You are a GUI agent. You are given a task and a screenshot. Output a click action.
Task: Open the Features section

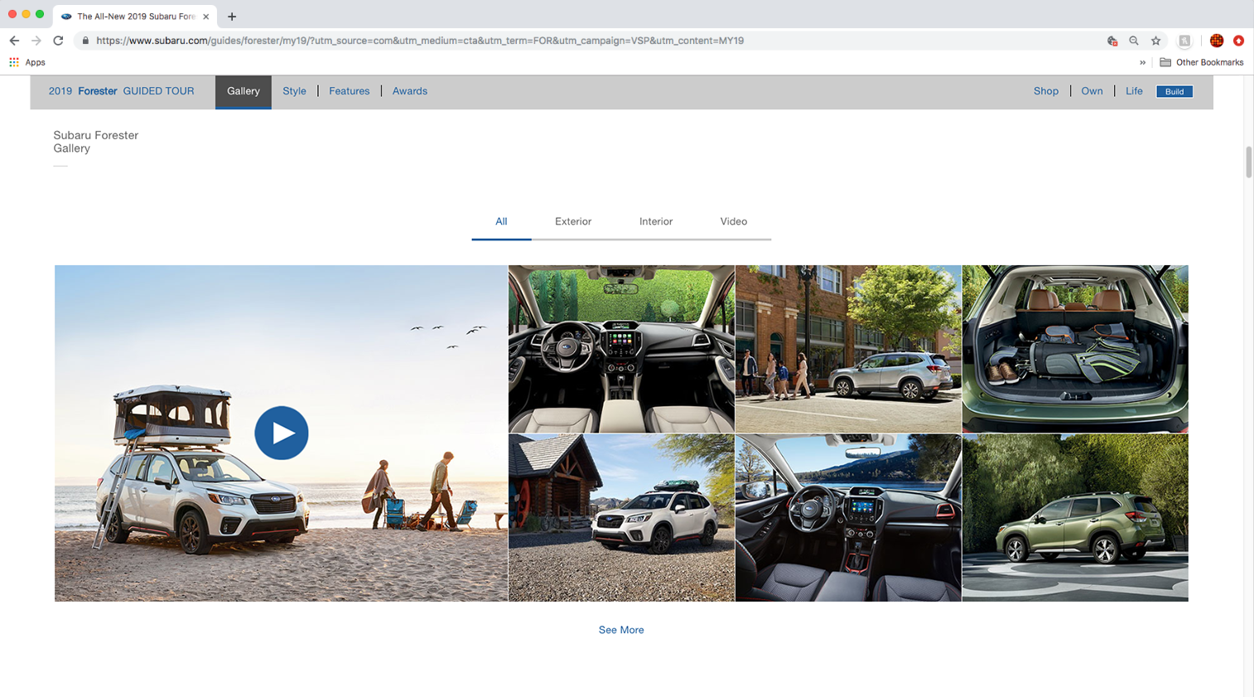(350, 91)
